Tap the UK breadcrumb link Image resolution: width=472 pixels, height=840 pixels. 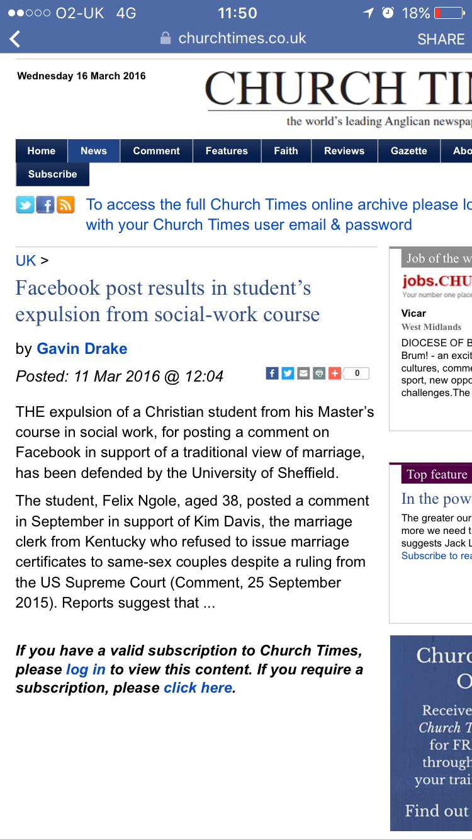click(x=26, y=261)
